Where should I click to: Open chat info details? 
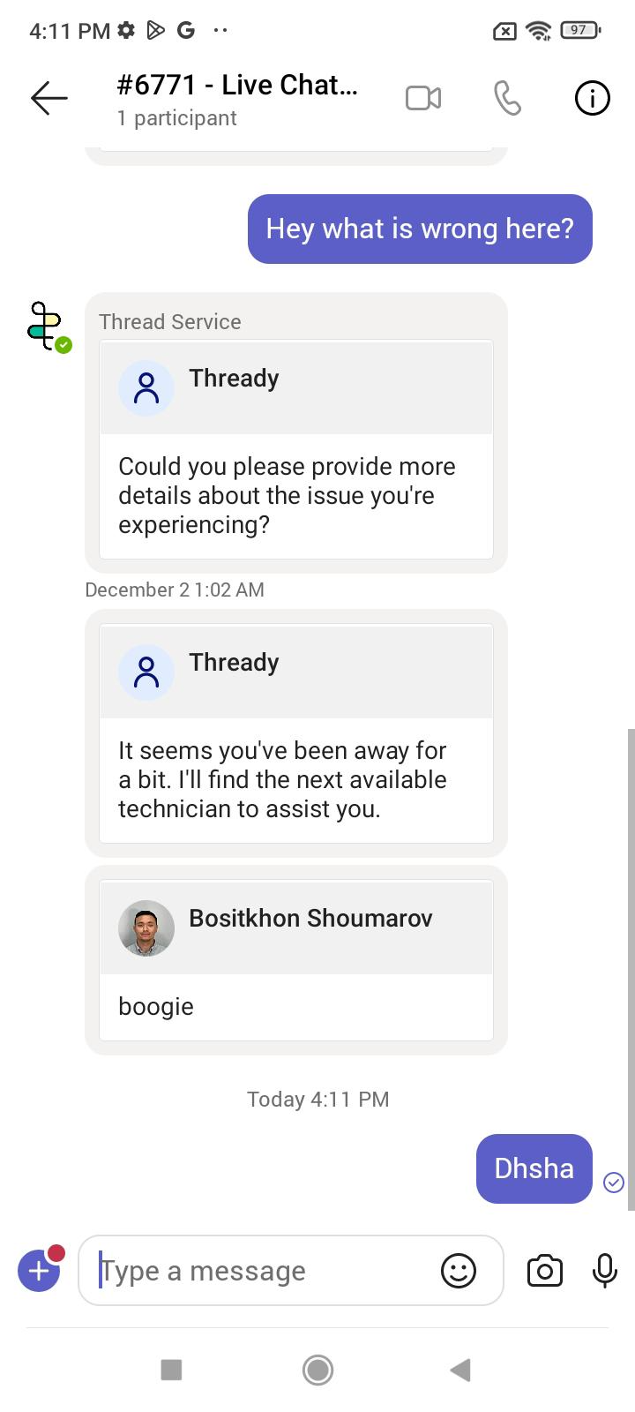592,98
